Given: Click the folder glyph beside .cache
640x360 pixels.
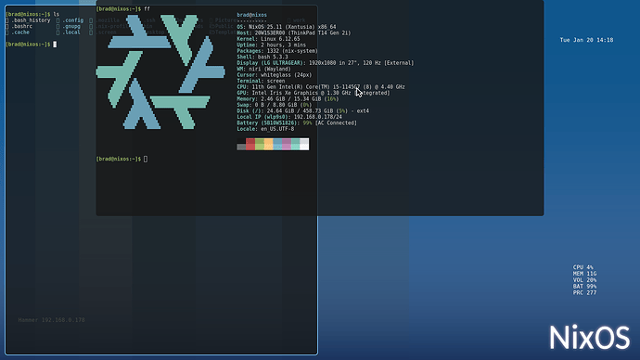Looking at the screenshot, I should [6, 32].
